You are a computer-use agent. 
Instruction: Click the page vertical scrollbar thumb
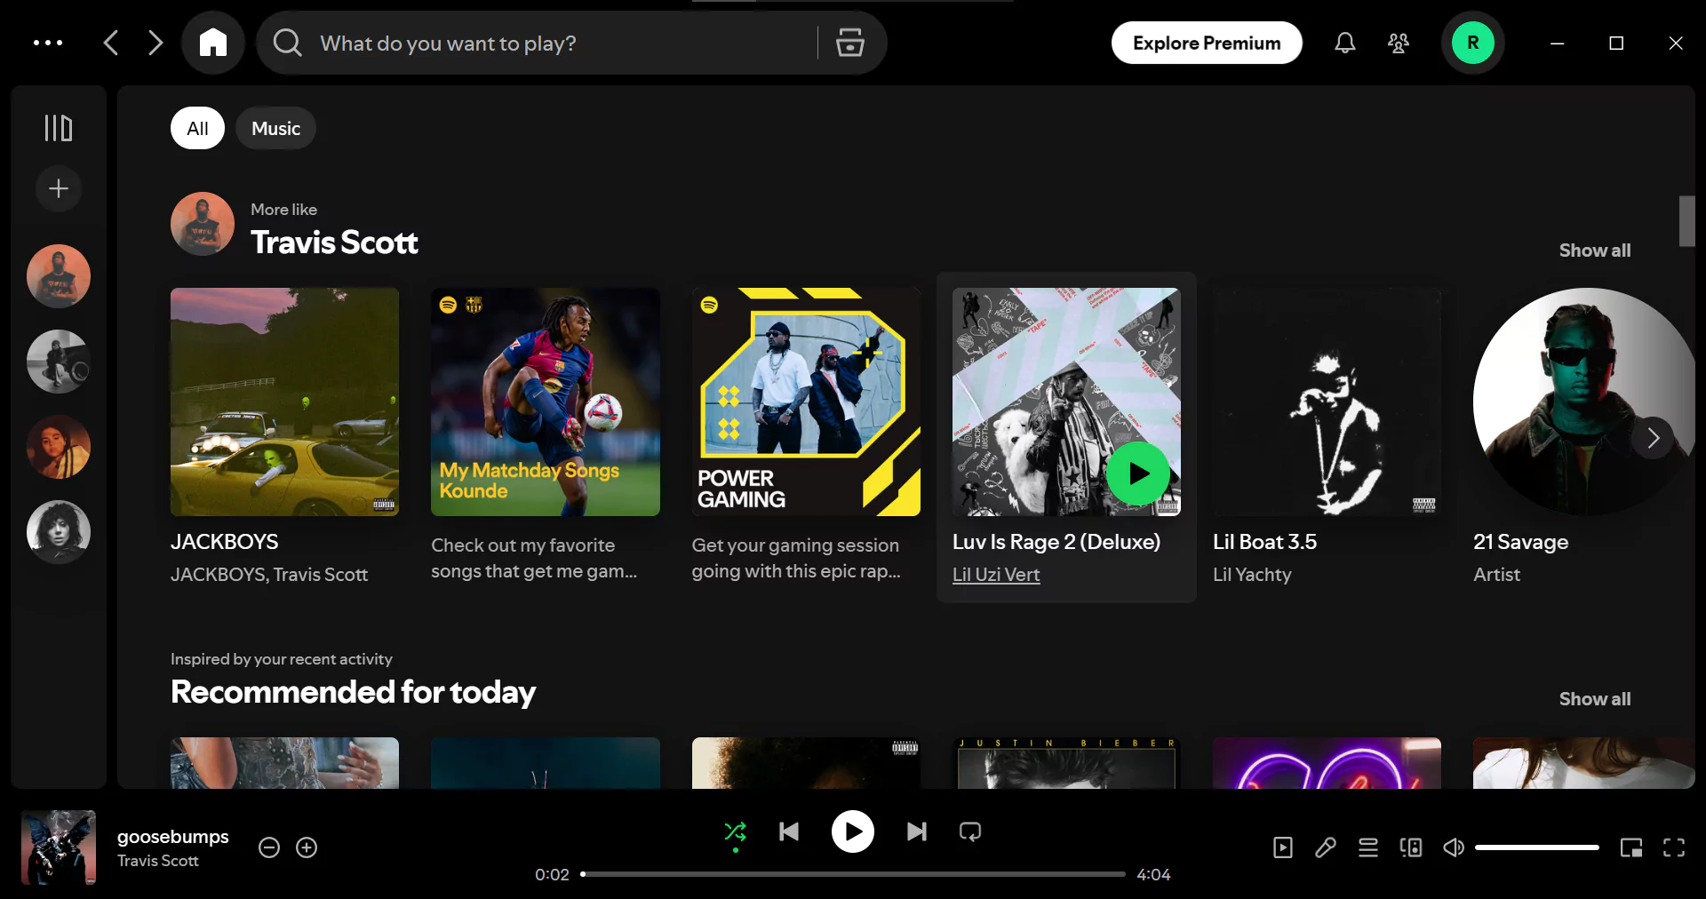pyautogui.click(x=1686, y=221)
